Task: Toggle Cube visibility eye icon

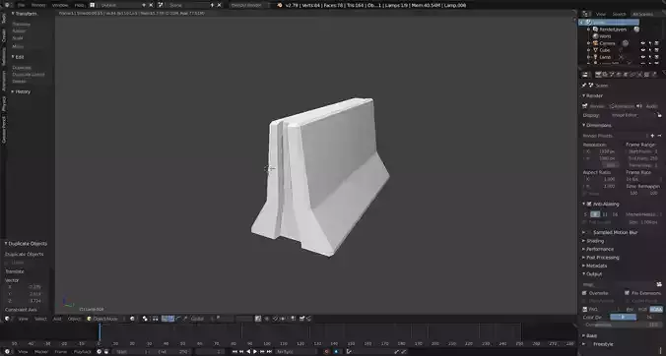Action: click(x=643, y=50)
